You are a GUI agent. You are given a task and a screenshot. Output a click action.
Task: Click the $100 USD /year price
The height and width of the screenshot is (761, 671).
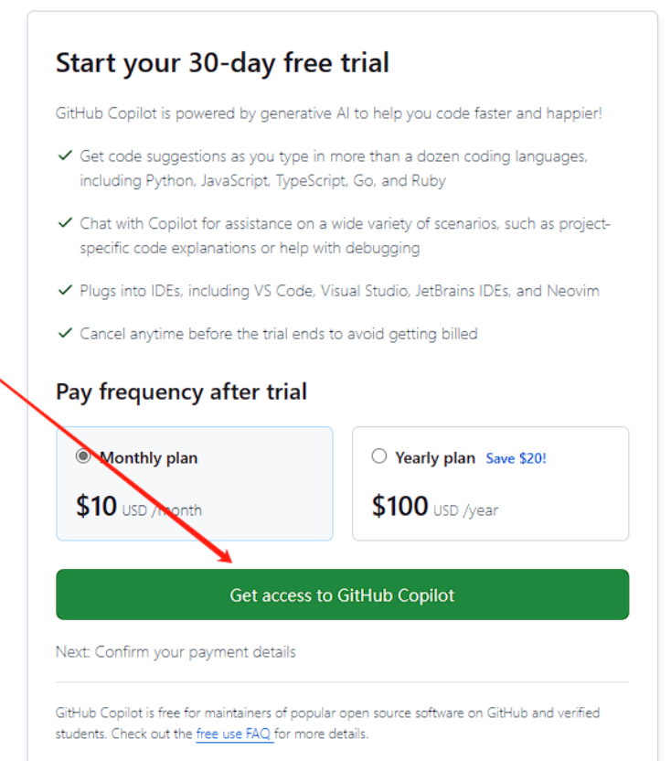(435, 506)
